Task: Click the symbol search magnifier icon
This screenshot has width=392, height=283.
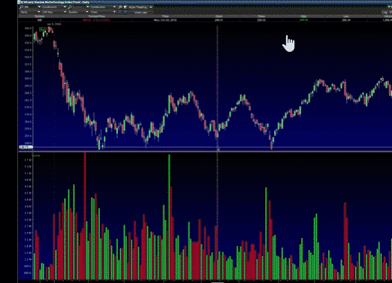Action: [x=21, y=7]
